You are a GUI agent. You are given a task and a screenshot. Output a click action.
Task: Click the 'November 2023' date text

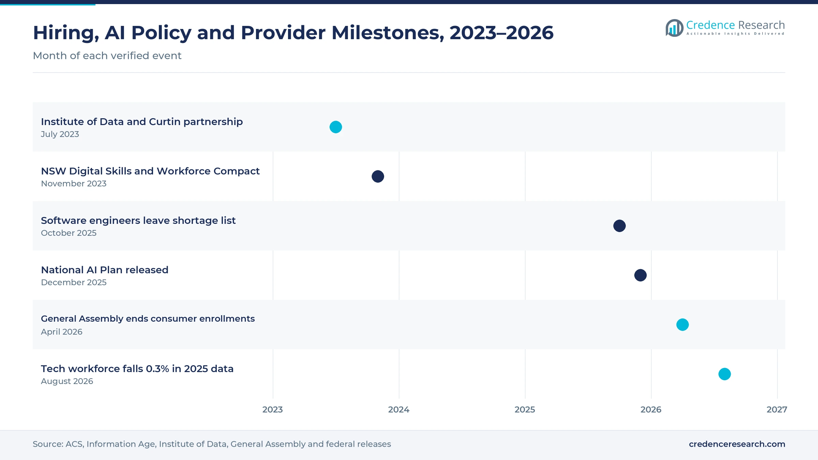74,184
